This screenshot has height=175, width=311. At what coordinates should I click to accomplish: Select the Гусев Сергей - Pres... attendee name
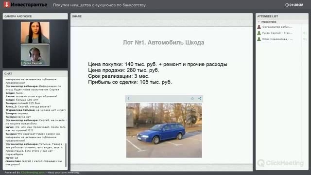(x=277, y=33)
